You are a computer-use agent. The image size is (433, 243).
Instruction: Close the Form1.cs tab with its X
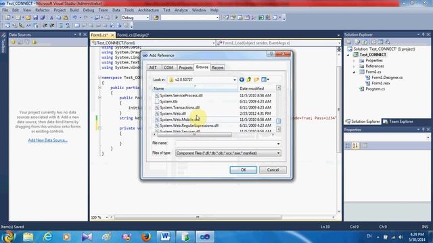pyautogui.click(x=112, y=35)
